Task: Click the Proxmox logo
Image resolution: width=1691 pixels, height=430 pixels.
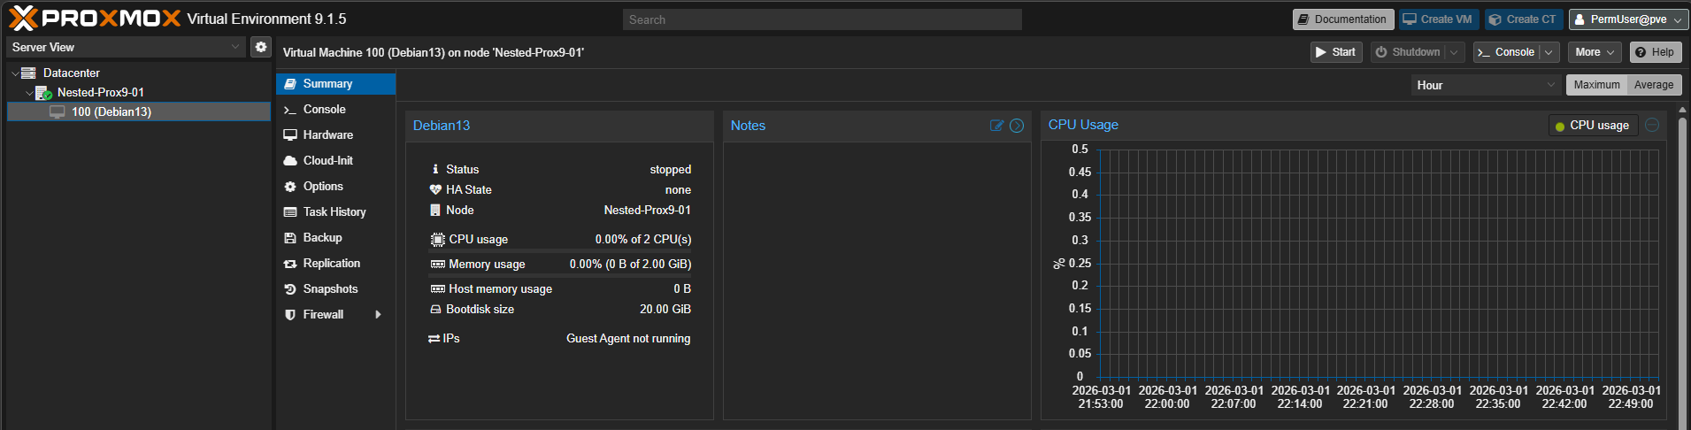Action: (94, 18)
